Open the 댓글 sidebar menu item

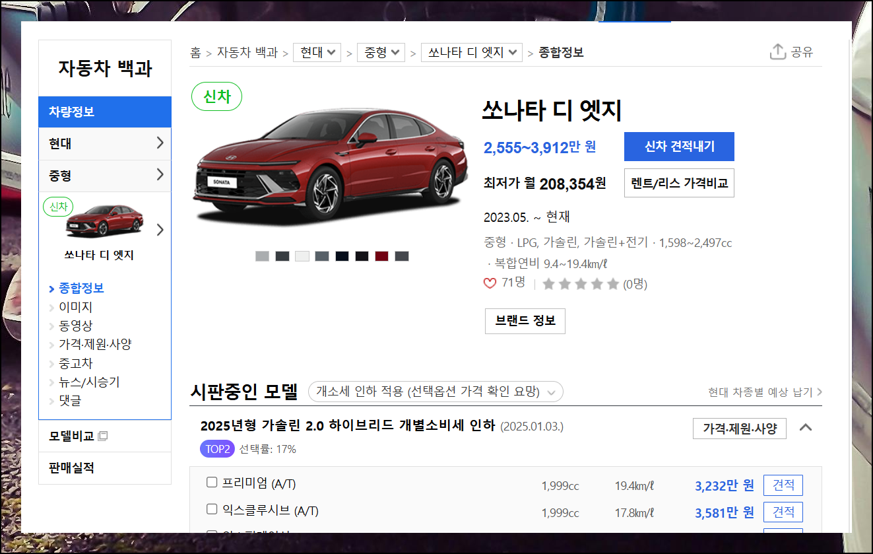[70, 400]
